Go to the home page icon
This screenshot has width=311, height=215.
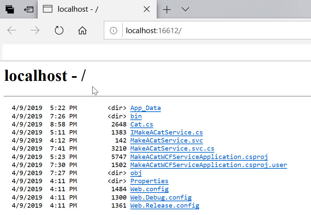[x=82, y=31]
